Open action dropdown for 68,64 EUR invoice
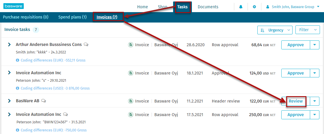Screen dimensions: 324x134 pyautogui.click(x=315, y=45)
